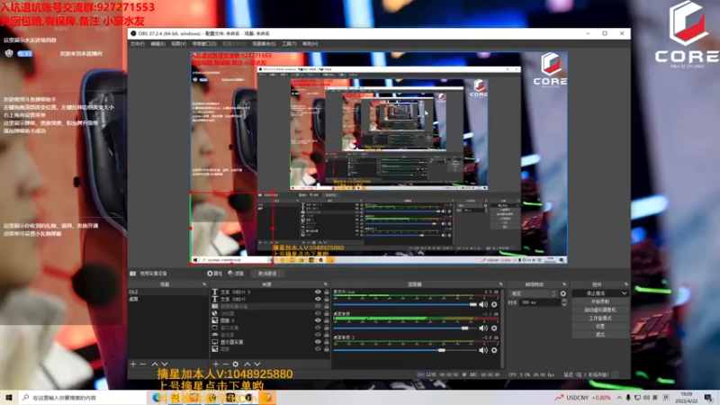Toggle 工作室模式 button
720x405 pixels.
coord(600,319)
